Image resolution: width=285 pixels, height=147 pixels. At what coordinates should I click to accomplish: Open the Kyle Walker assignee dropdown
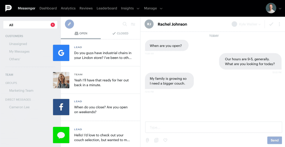(247, 24)
